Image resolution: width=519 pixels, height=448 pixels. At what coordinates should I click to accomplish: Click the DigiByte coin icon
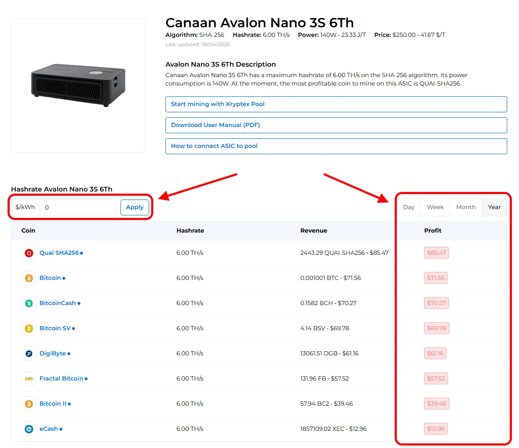29,354
